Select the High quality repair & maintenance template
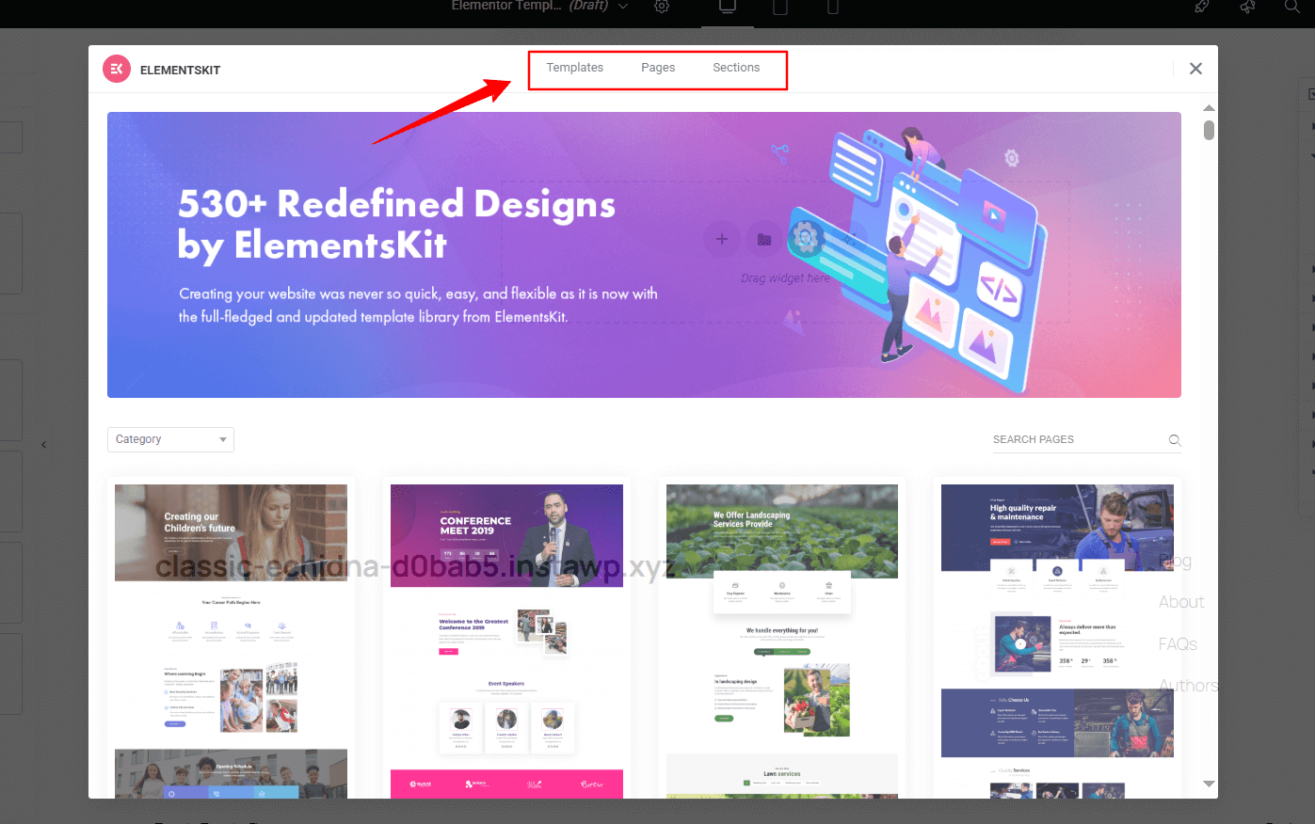The image size is (1315, 824). pyautogui.click(x=1057, y=641)
